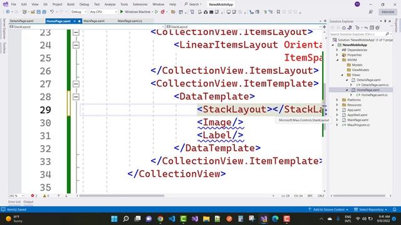Screen dimensions: 401x225
Task: Click the navigate up arrow near error indicators
Action: (58, 196)
